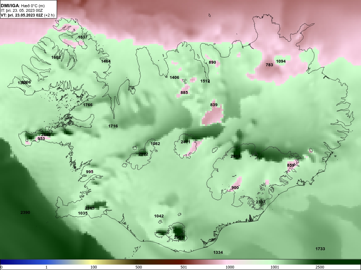Select the 1602 value label
The height and width of the screenshot is (270, 361).
click(56, 57)
